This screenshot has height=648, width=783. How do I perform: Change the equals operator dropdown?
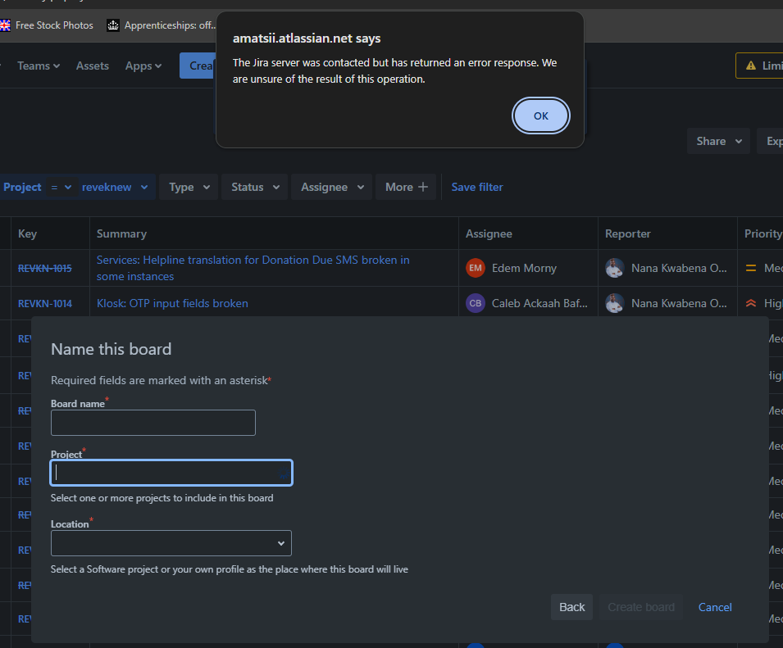(x=61, y=187)
